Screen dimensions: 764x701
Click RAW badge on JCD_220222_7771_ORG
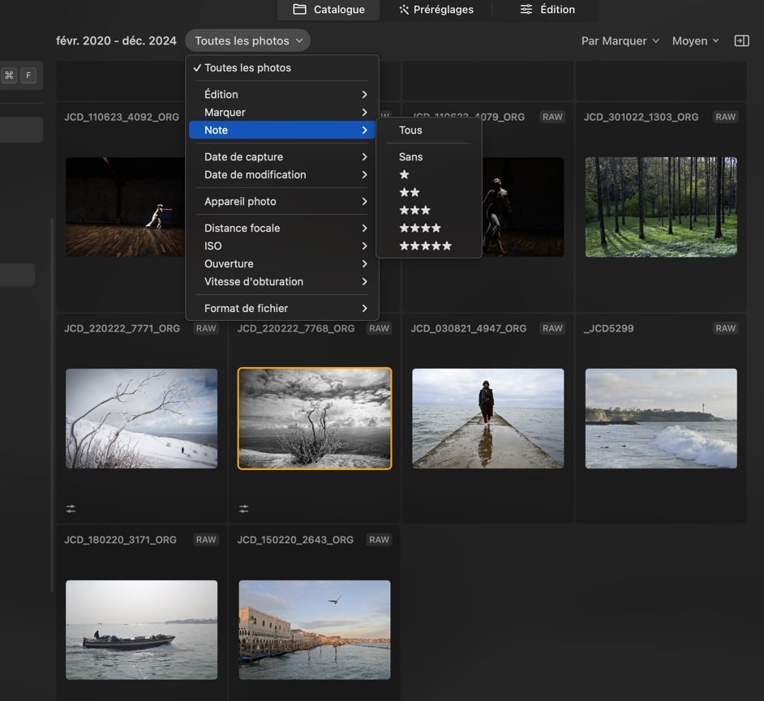[x=206, y=328]
